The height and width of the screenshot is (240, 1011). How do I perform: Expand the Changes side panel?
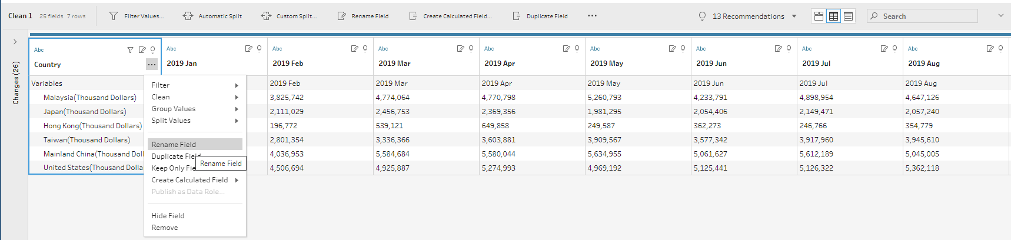[15, 42]
